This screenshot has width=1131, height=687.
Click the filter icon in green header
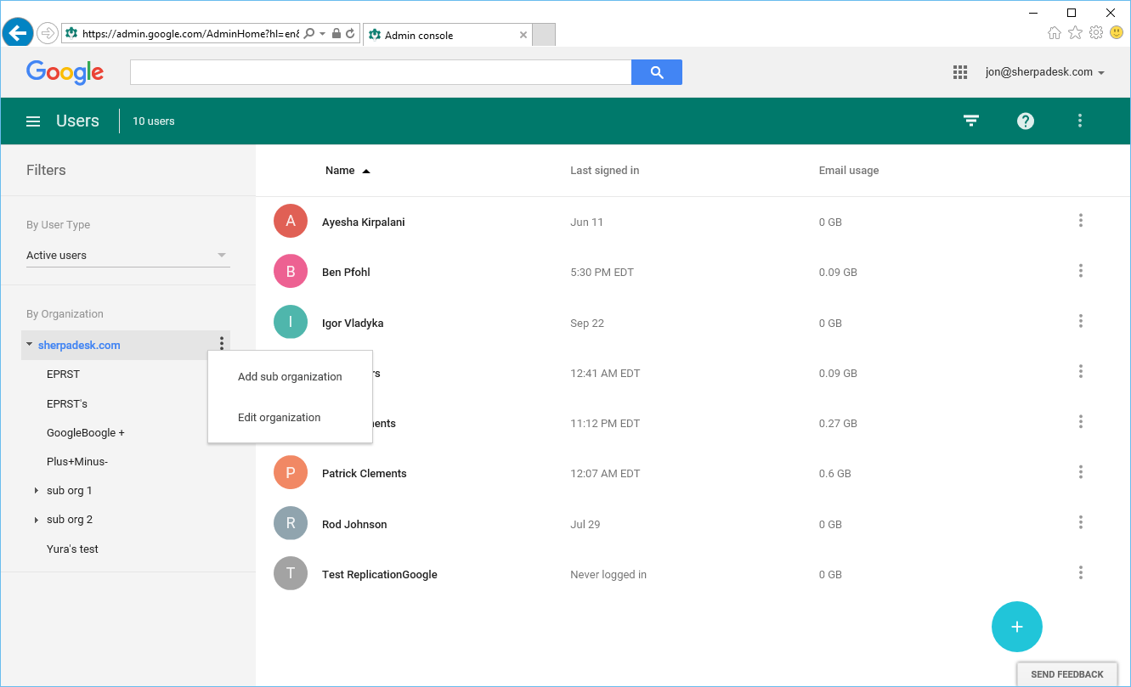tap(971, 121)
